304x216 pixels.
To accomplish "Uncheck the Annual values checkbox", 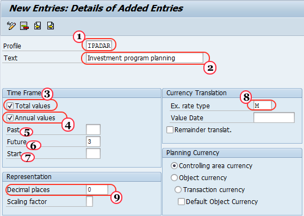I will (10, 118).
